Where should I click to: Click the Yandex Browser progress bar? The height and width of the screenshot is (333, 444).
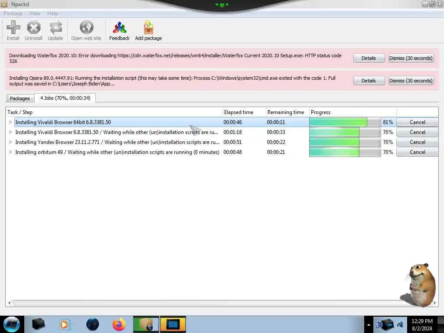click(345, 142)
